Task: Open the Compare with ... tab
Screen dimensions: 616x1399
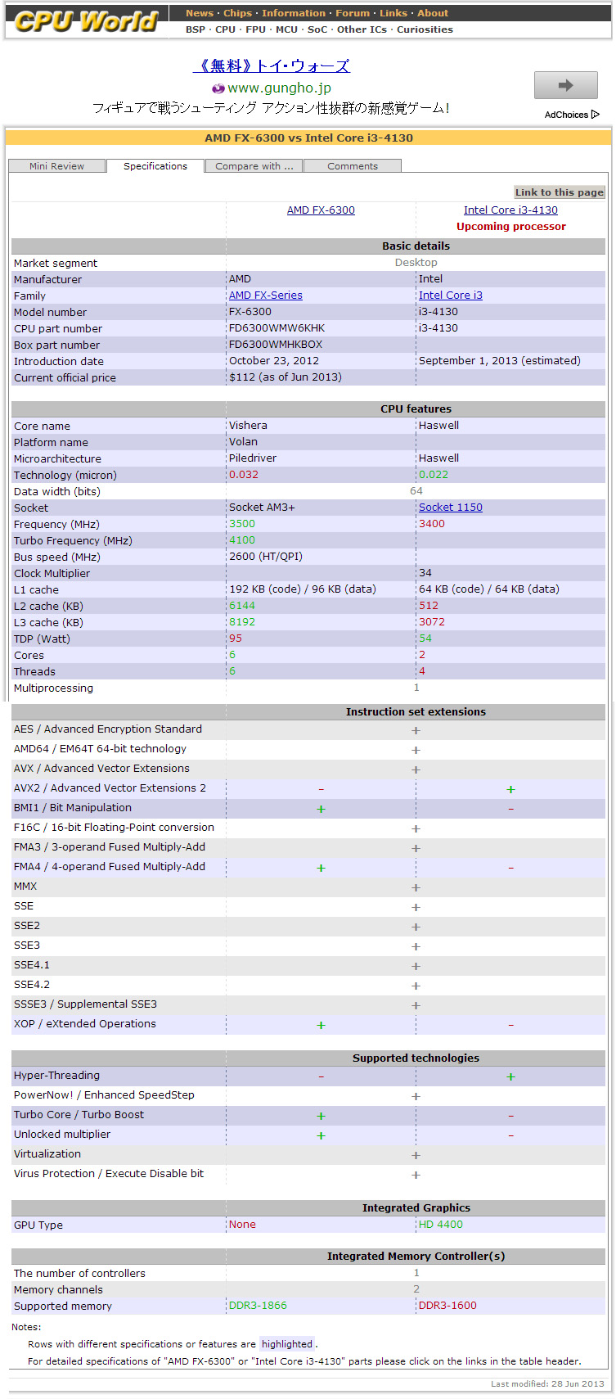Action: click(254, 166)
